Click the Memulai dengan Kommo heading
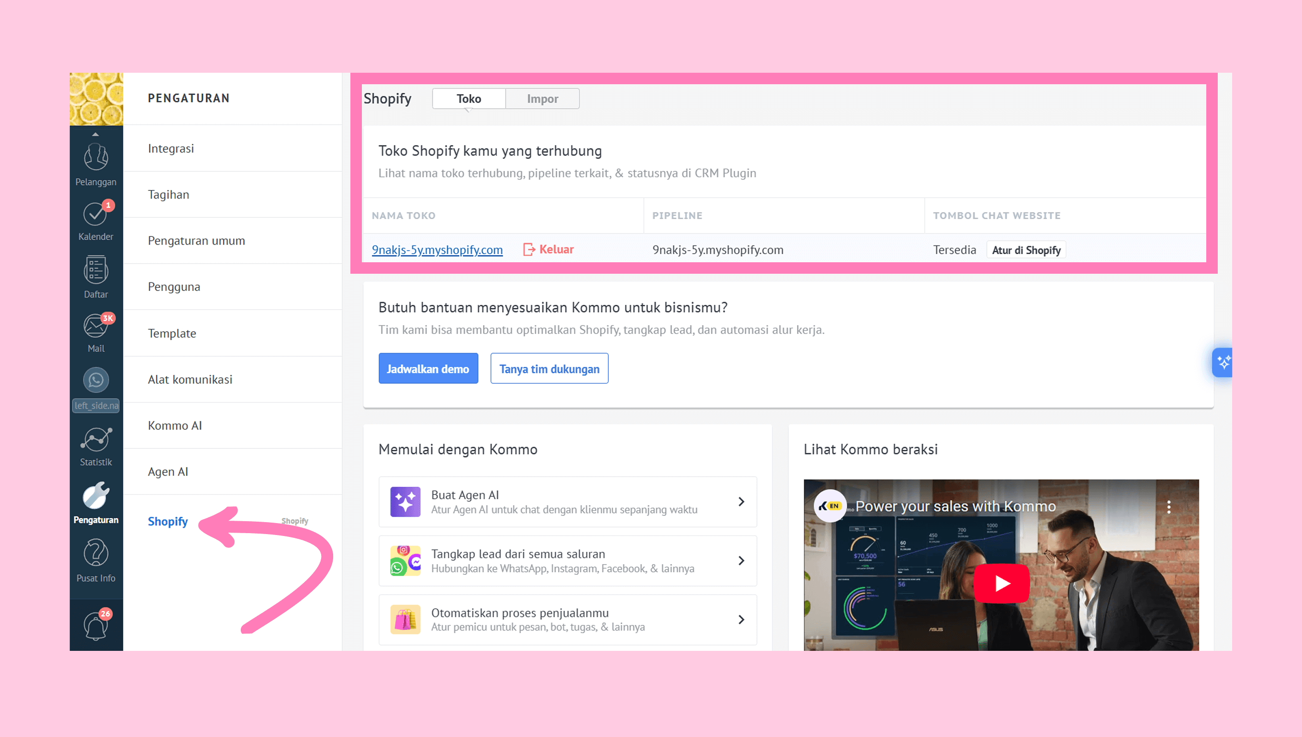Image resolution: width=1302 pixels, height=737 pixels. click(458, 449)
